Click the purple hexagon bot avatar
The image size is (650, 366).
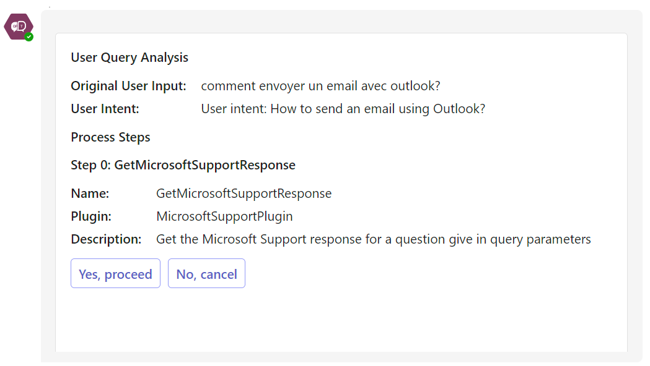18,27
